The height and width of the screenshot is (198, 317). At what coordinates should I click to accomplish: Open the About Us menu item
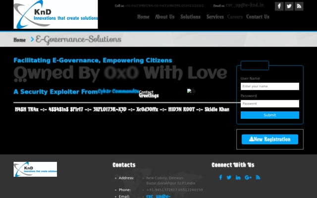pos(165,17)
